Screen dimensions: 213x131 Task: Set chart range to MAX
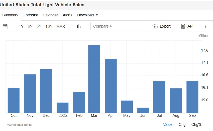point(61,26)
